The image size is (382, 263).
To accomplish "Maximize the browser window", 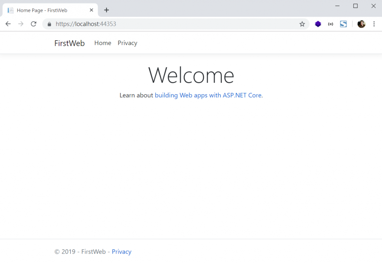I will pyautogui.click(x=356, y=6).
